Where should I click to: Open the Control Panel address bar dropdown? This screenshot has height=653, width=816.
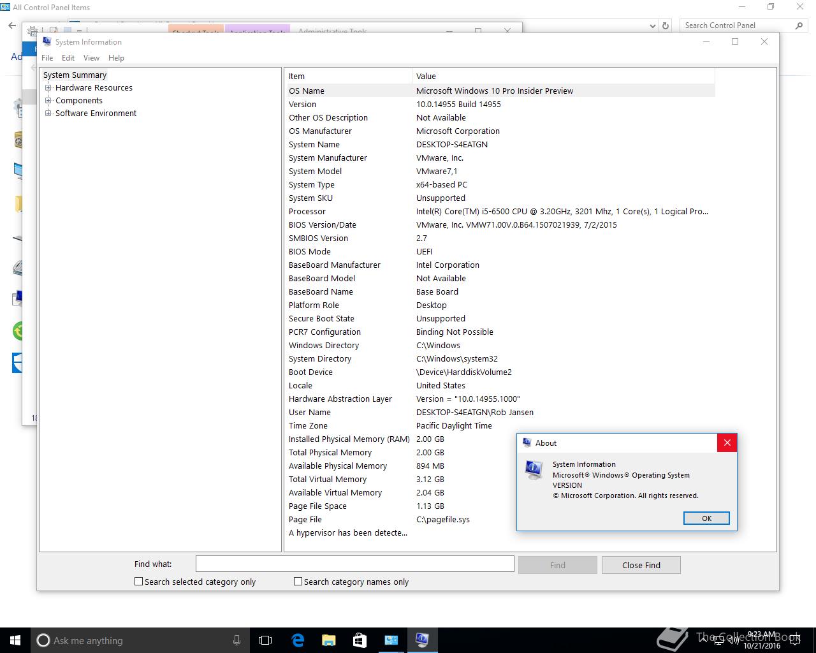tap(652, 26)
